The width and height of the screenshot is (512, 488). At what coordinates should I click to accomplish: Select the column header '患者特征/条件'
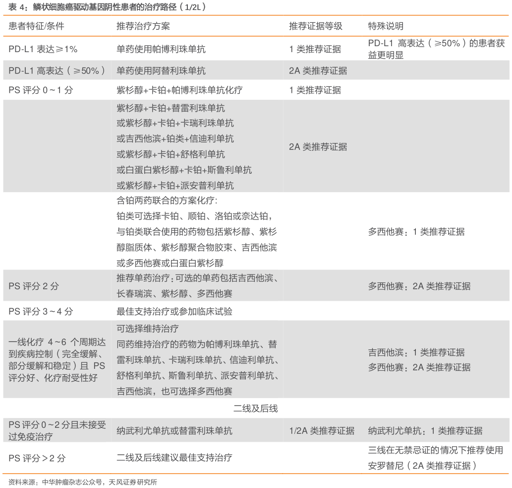pyautogui.click(x=36, y=26)
